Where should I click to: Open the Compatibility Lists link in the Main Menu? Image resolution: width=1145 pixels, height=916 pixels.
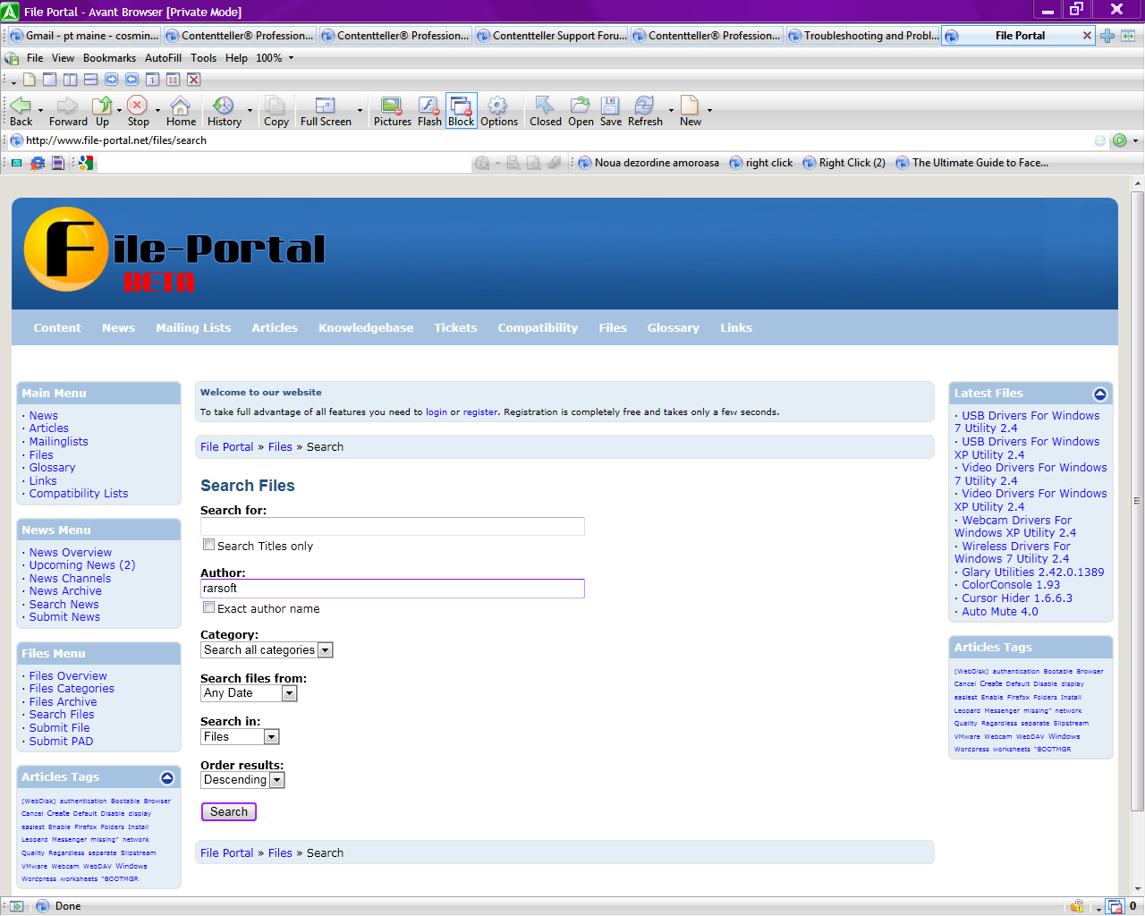click(79, 494)
